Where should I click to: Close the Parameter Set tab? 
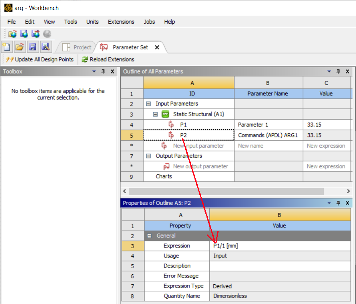[157, 47]
